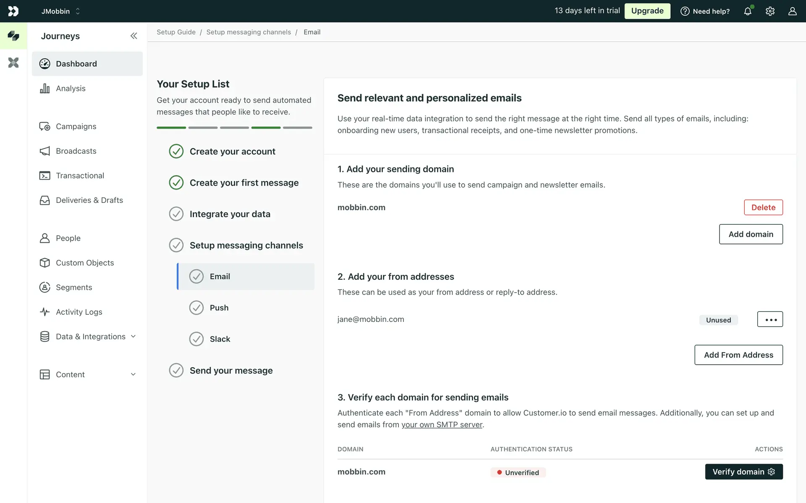Click the fourth setup progress bar segment

pos(266,127)
